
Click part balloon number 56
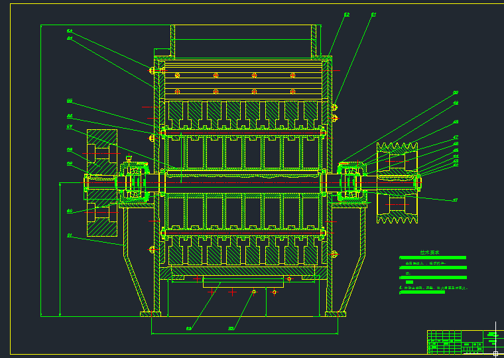[x=70, y=116]
